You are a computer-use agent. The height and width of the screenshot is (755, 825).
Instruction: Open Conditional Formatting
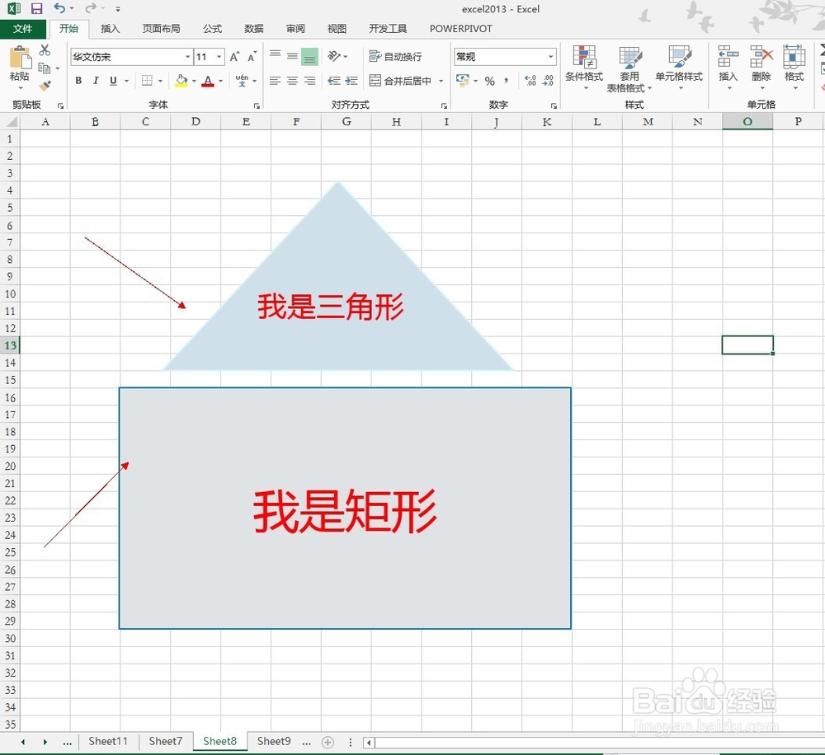pyautogui.click(x=584, y=67)
